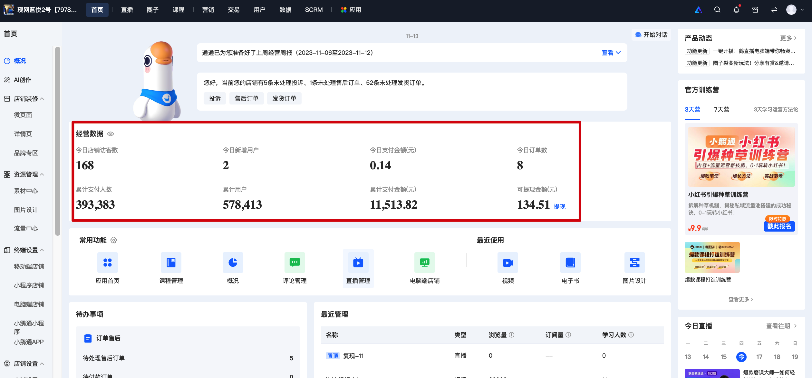Screen dimensions: 812x378
Task: Select 小程序店铺 in sidebar
Action: (x=29, y=285)
